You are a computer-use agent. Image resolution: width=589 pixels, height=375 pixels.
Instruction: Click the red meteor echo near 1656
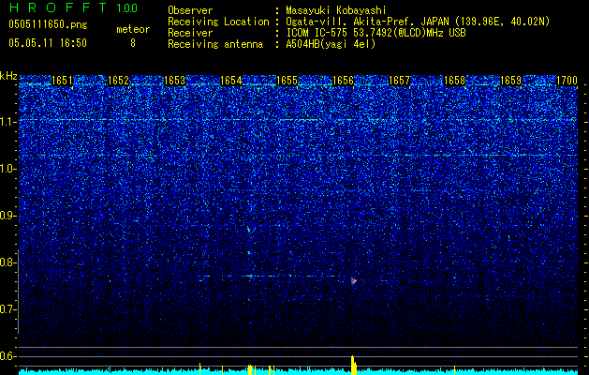(353, 280)
